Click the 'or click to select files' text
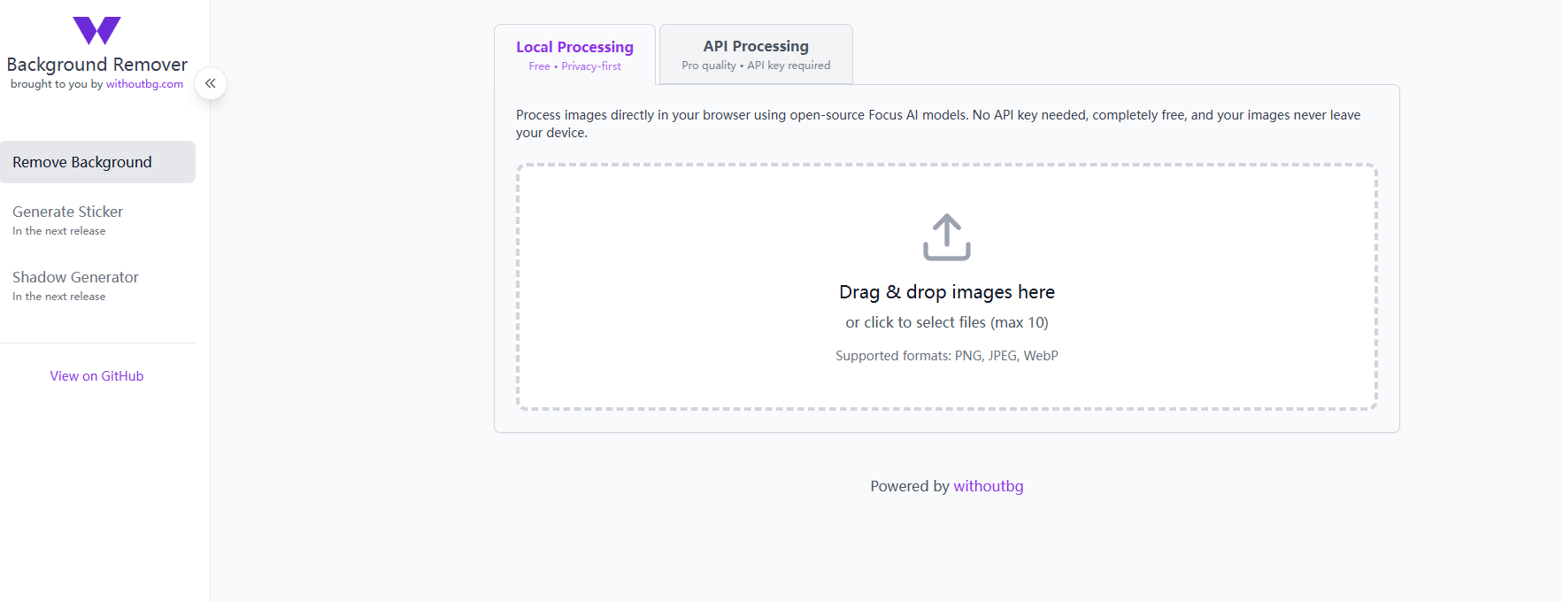1563x602 pixels. [946, 322]
